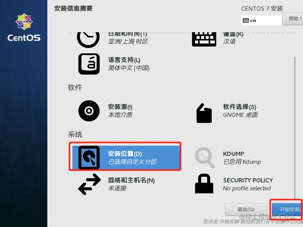Open 安装位置(D) custom partitioning
The height and width of the screenshot is (227, 303).
pyautogui.click(x=126, y=157)
